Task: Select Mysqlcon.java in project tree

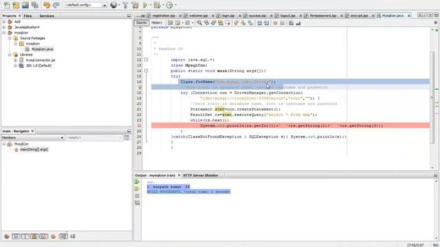Action: pos(42,49)
